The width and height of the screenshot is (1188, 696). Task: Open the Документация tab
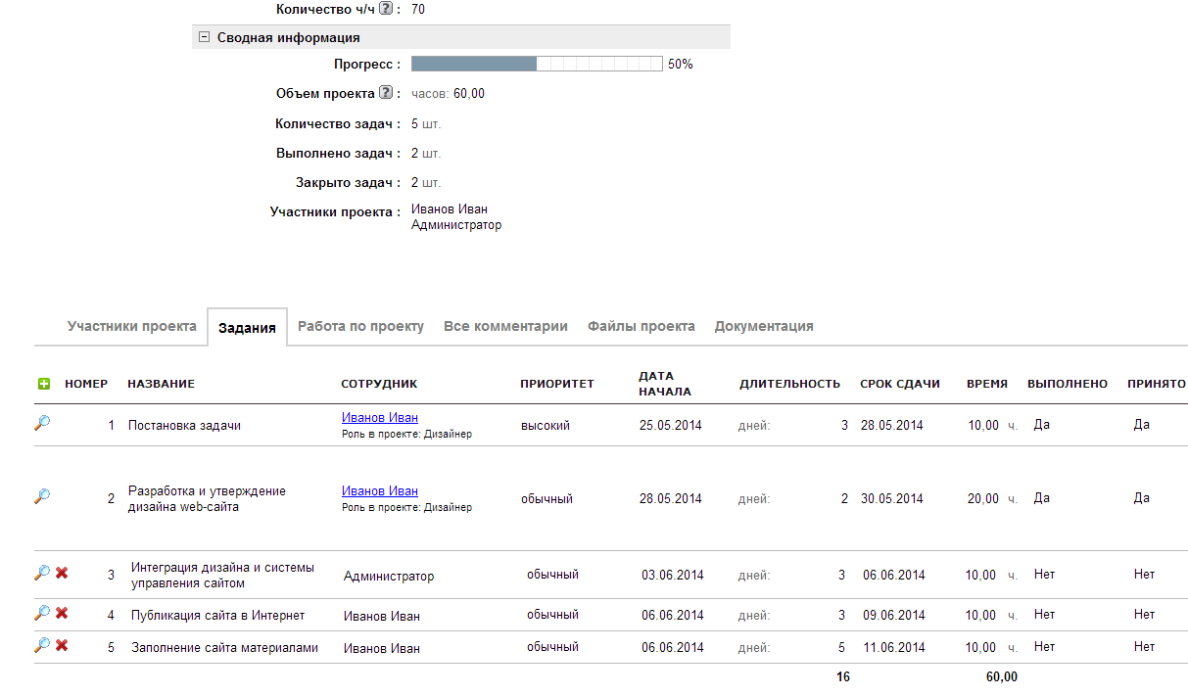(x=764, y=326)
